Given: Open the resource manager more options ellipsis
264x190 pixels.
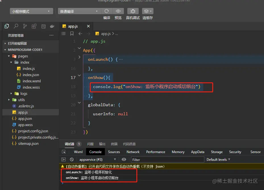Looking at the screenshot, I should [51, 35].
